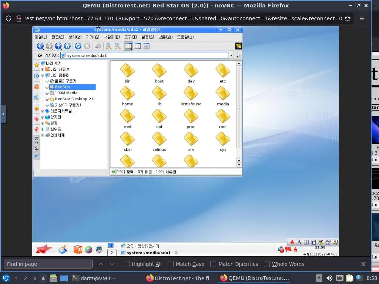This screenshot has height=284, width=379.
Task: Toggle Match Case checkbox
Action: click(x=171, y=264)
